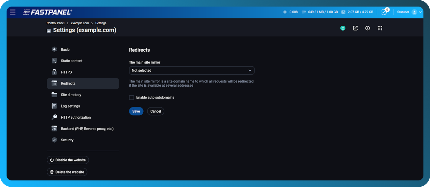The width and height of the screenshot is (430, 187).
Task: Open the Security settings section
Action: point(67,140)
